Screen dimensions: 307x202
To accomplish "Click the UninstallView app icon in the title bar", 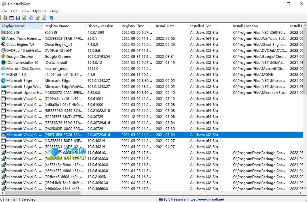I will pyautogui.click(x=4, y=4).
